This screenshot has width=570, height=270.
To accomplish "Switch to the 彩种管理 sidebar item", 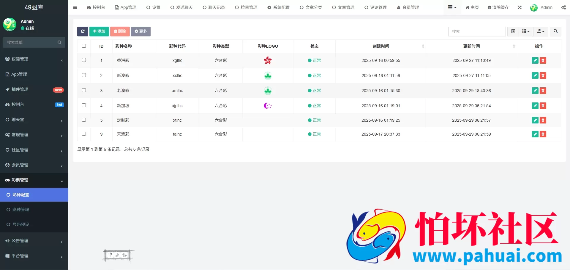I will coord(22,210).
